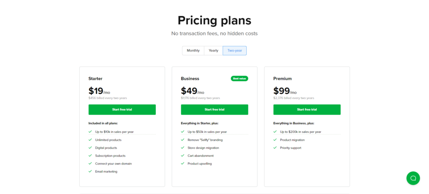This screenshot has height=194, width=429.
Task: Click the Product migration feature text
Action: (x=292, y=140)
